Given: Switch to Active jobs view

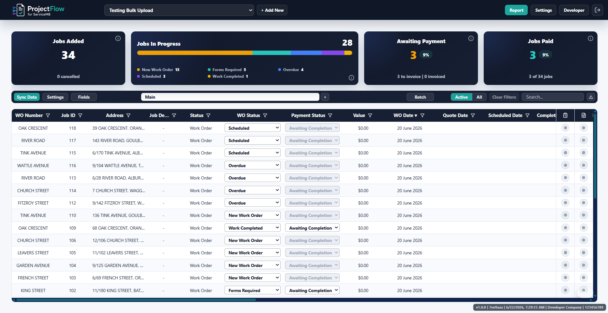Looking at the screenshot, I should coord(461,97).
